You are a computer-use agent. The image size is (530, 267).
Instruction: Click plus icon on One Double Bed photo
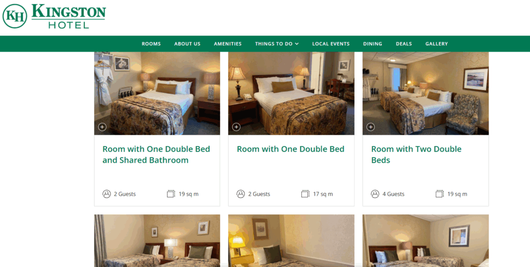point(236,127)
